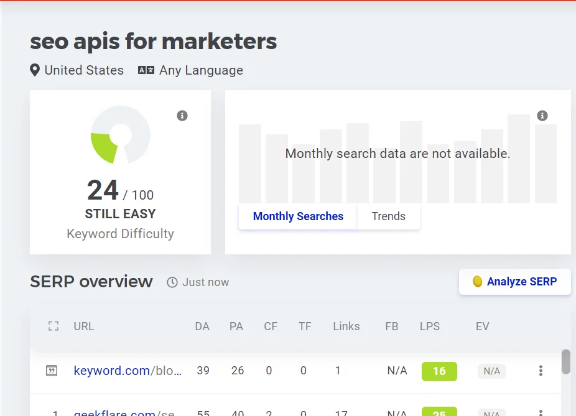
Task: Select the Monthly Searches tab
Action: click(297, 216)
